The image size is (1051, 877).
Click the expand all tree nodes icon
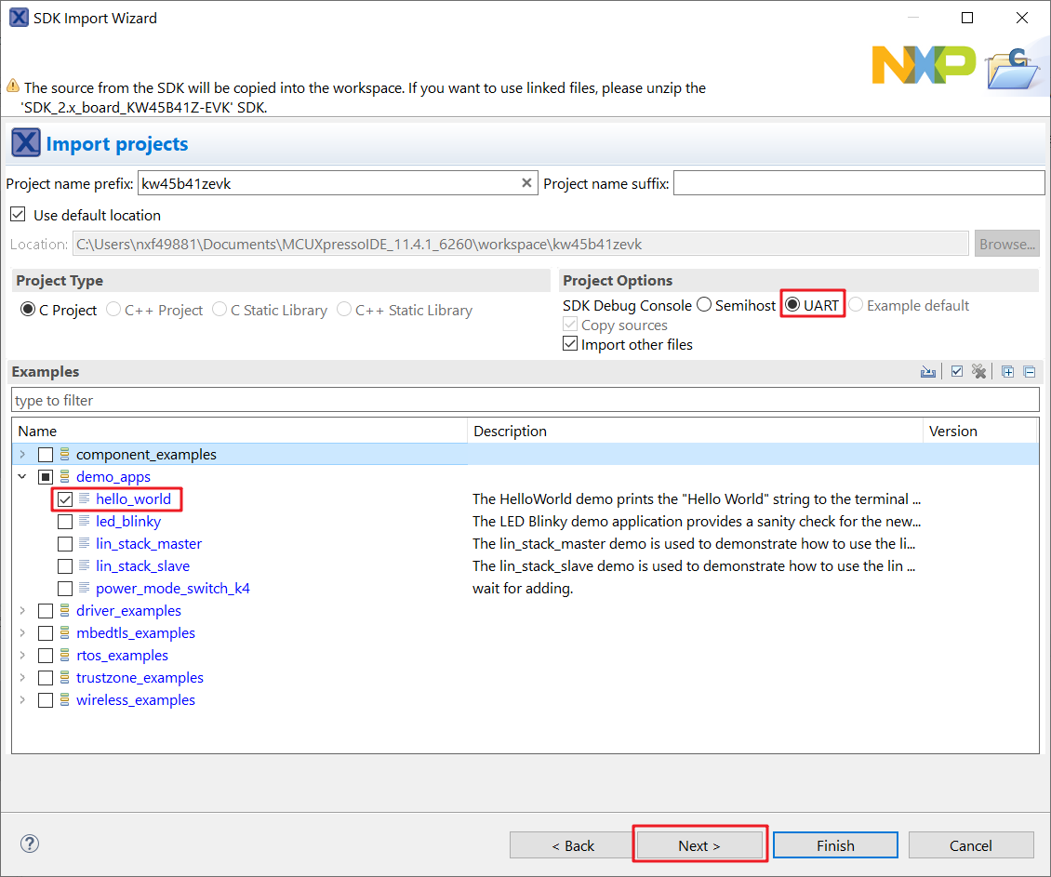pos(1008,372)
